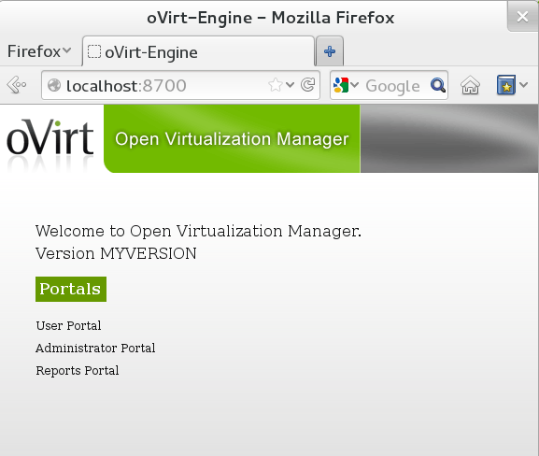The image size is (539, 456).
Task: Expand the Firefox application menu
Action: (x=39, y=51)
